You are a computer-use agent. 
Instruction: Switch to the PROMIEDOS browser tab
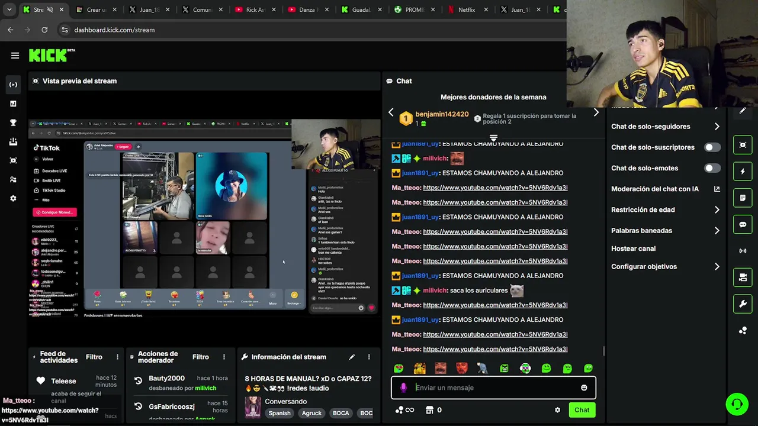pos(414,9)
